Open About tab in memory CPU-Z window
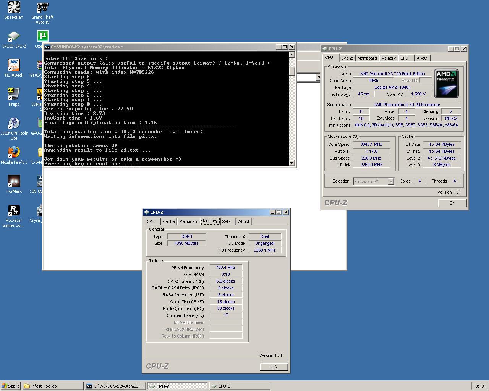Screen dimensions: 489x391 coord(244,221)
